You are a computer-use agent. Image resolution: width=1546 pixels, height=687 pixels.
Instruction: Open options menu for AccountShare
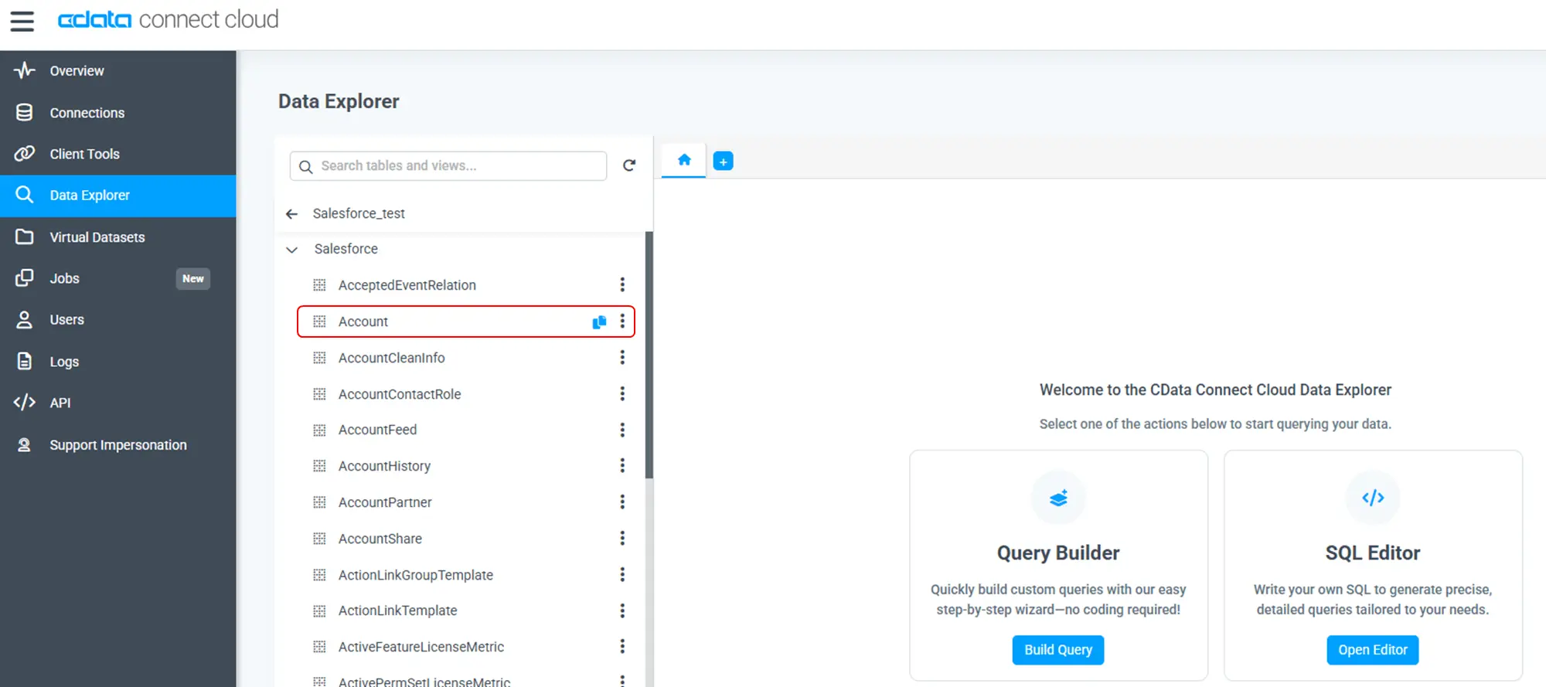tap(622, 539)
